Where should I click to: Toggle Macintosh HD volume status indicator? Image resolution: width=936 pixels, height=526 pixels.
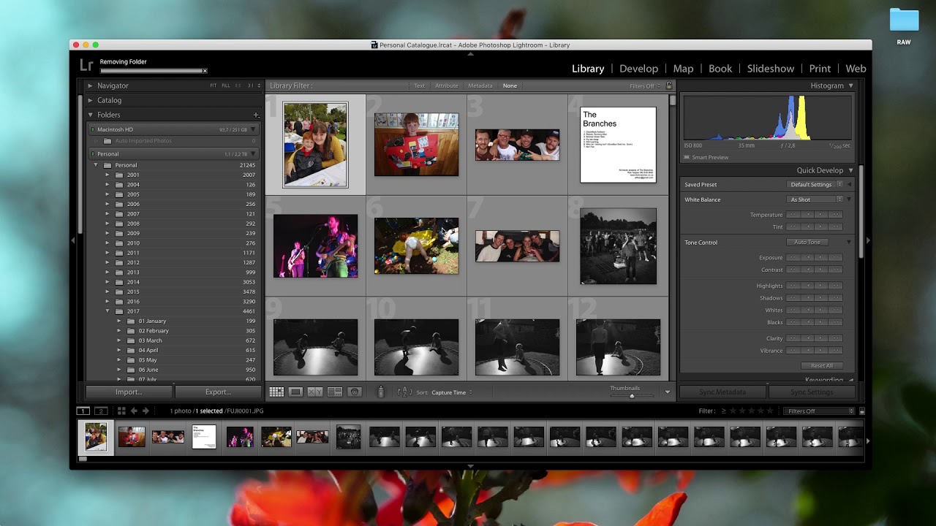(93, 129)
